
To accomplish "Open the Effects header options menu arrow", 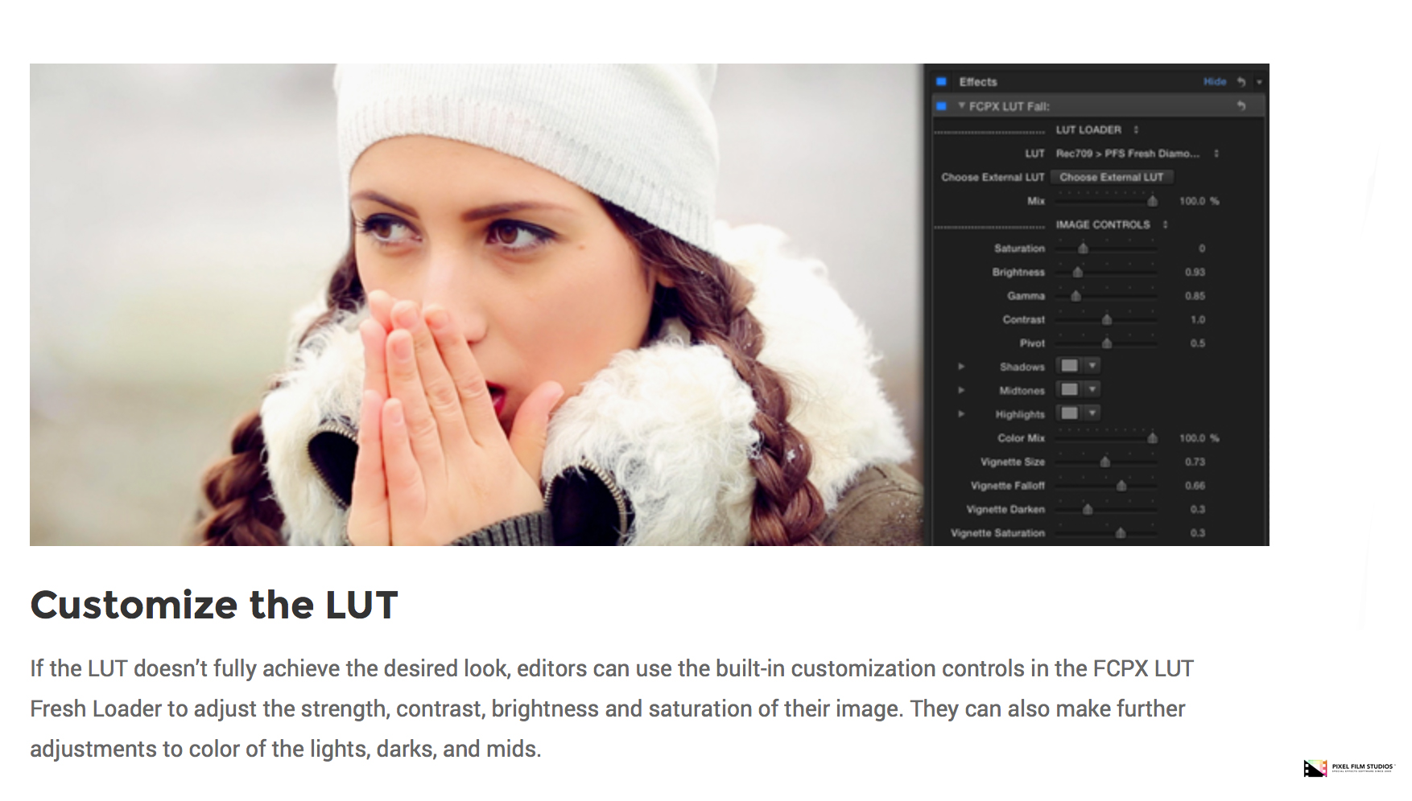I will 1259,82.
